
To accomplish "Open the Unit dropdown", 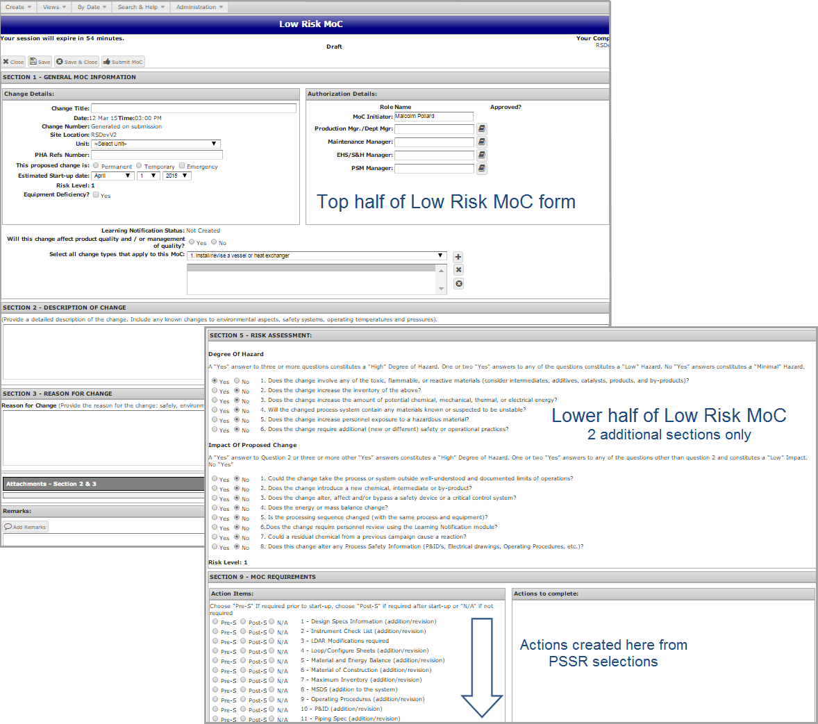I will click(156, 144).
